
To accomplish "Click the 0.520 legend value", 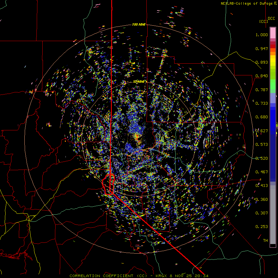I will click(x=262, y=158).
